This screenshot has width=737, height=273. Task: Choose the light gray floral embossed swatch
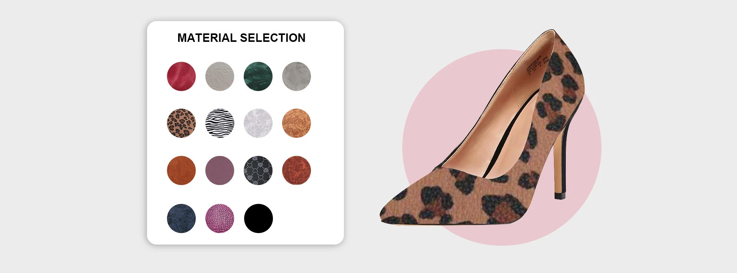[220, 76]
